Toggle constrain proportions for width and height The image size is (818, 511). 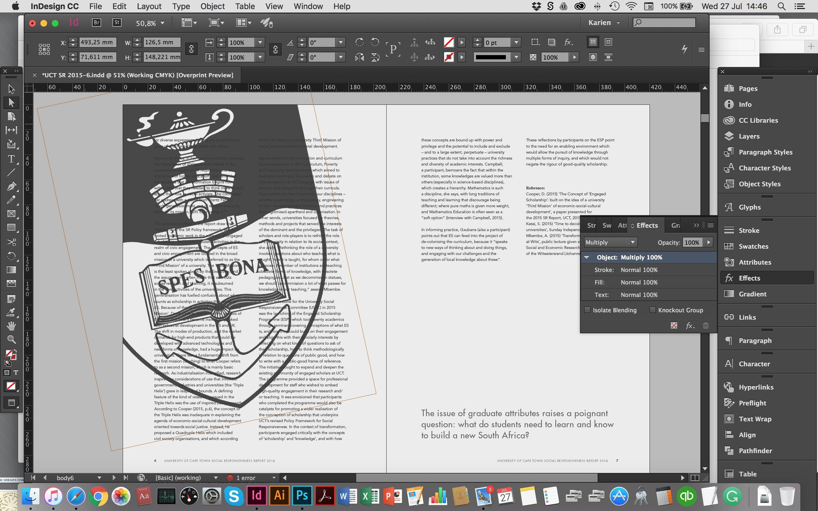(191, 49)
